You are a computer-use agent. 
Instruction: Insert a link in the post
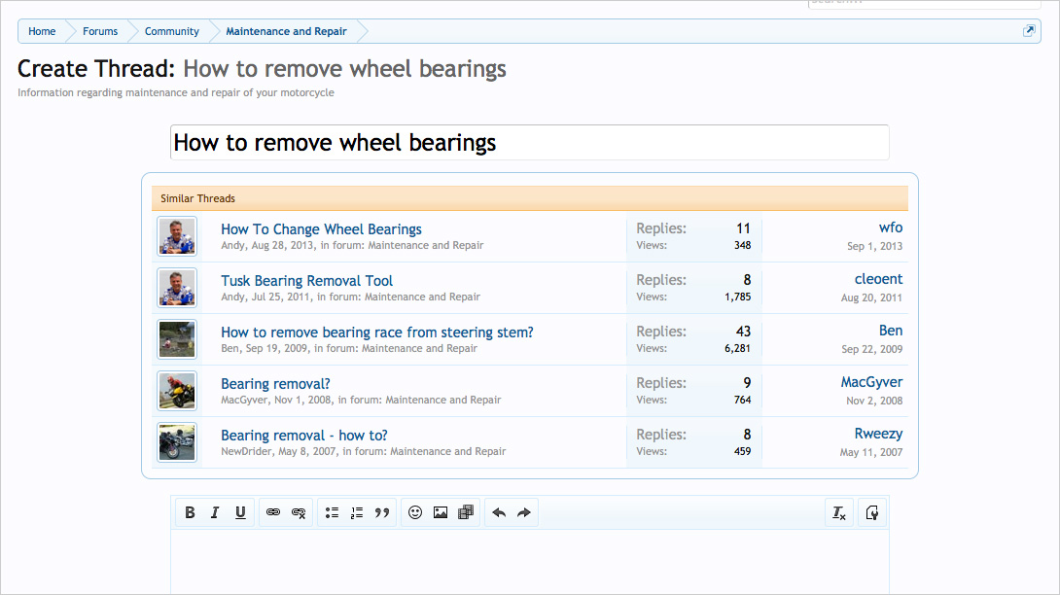point(273,512)
